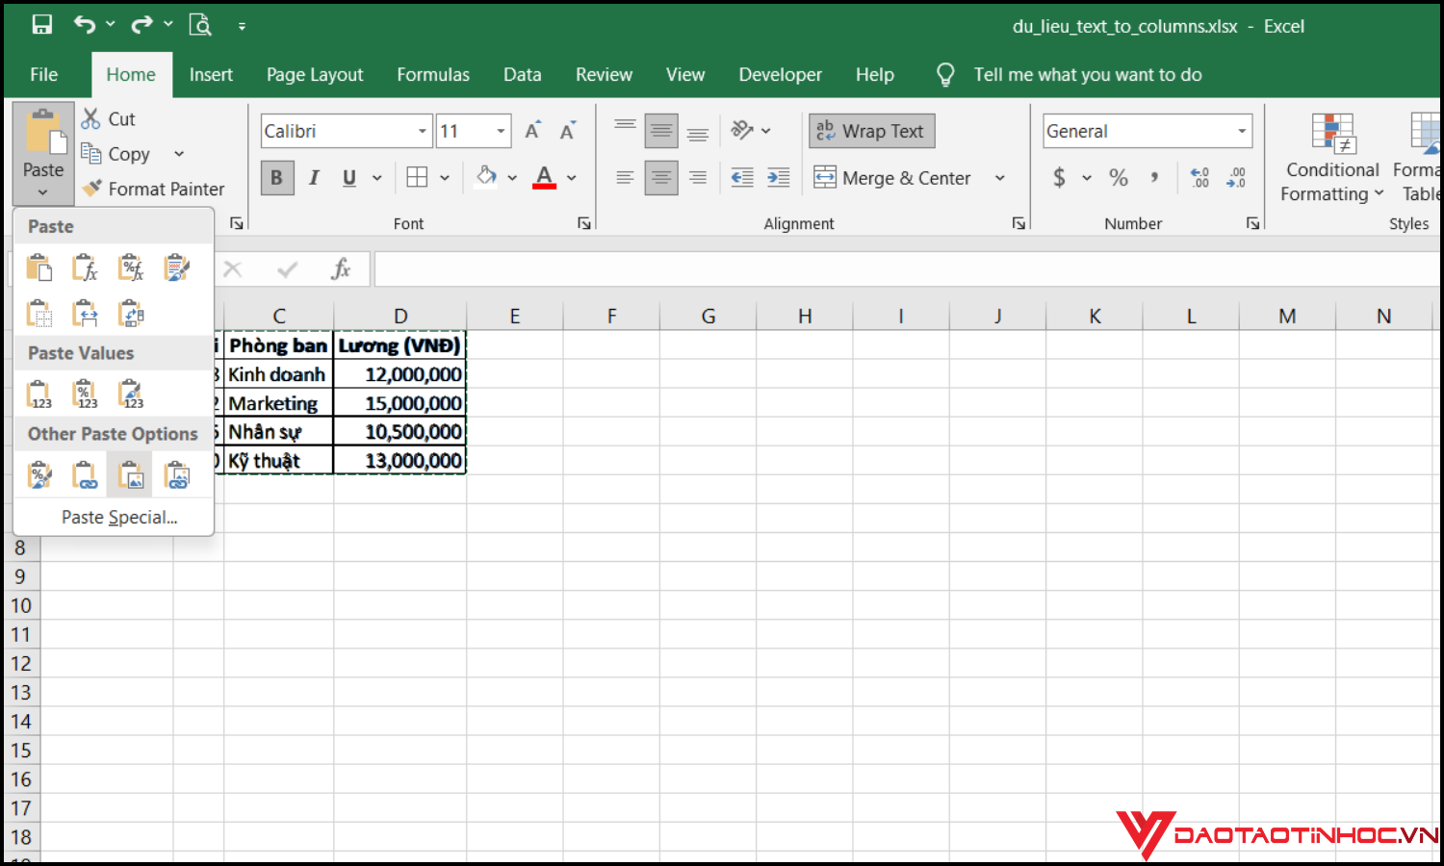This screenshot has height=866, width=1444.
Task: Expand the General number format dropdown
Action: 1241,131
